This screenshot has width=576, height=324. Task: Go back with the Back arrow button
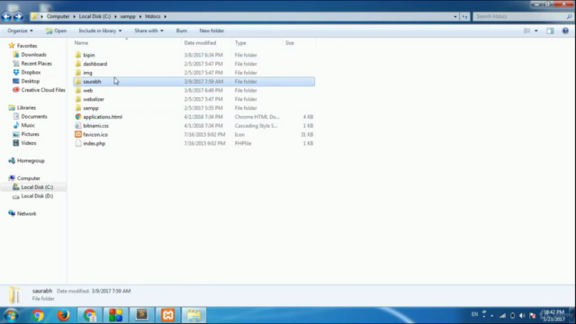click(x=6, y=16)
